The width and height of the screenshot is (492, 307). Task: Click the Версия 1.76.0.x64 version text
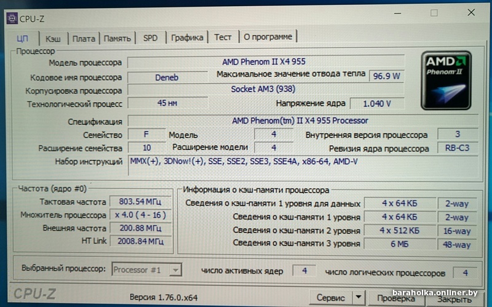pyautogui.click(x=164, y=297)
